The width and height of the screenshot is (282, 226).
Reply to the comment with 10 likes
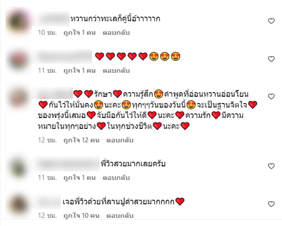[x=120, y=215]
